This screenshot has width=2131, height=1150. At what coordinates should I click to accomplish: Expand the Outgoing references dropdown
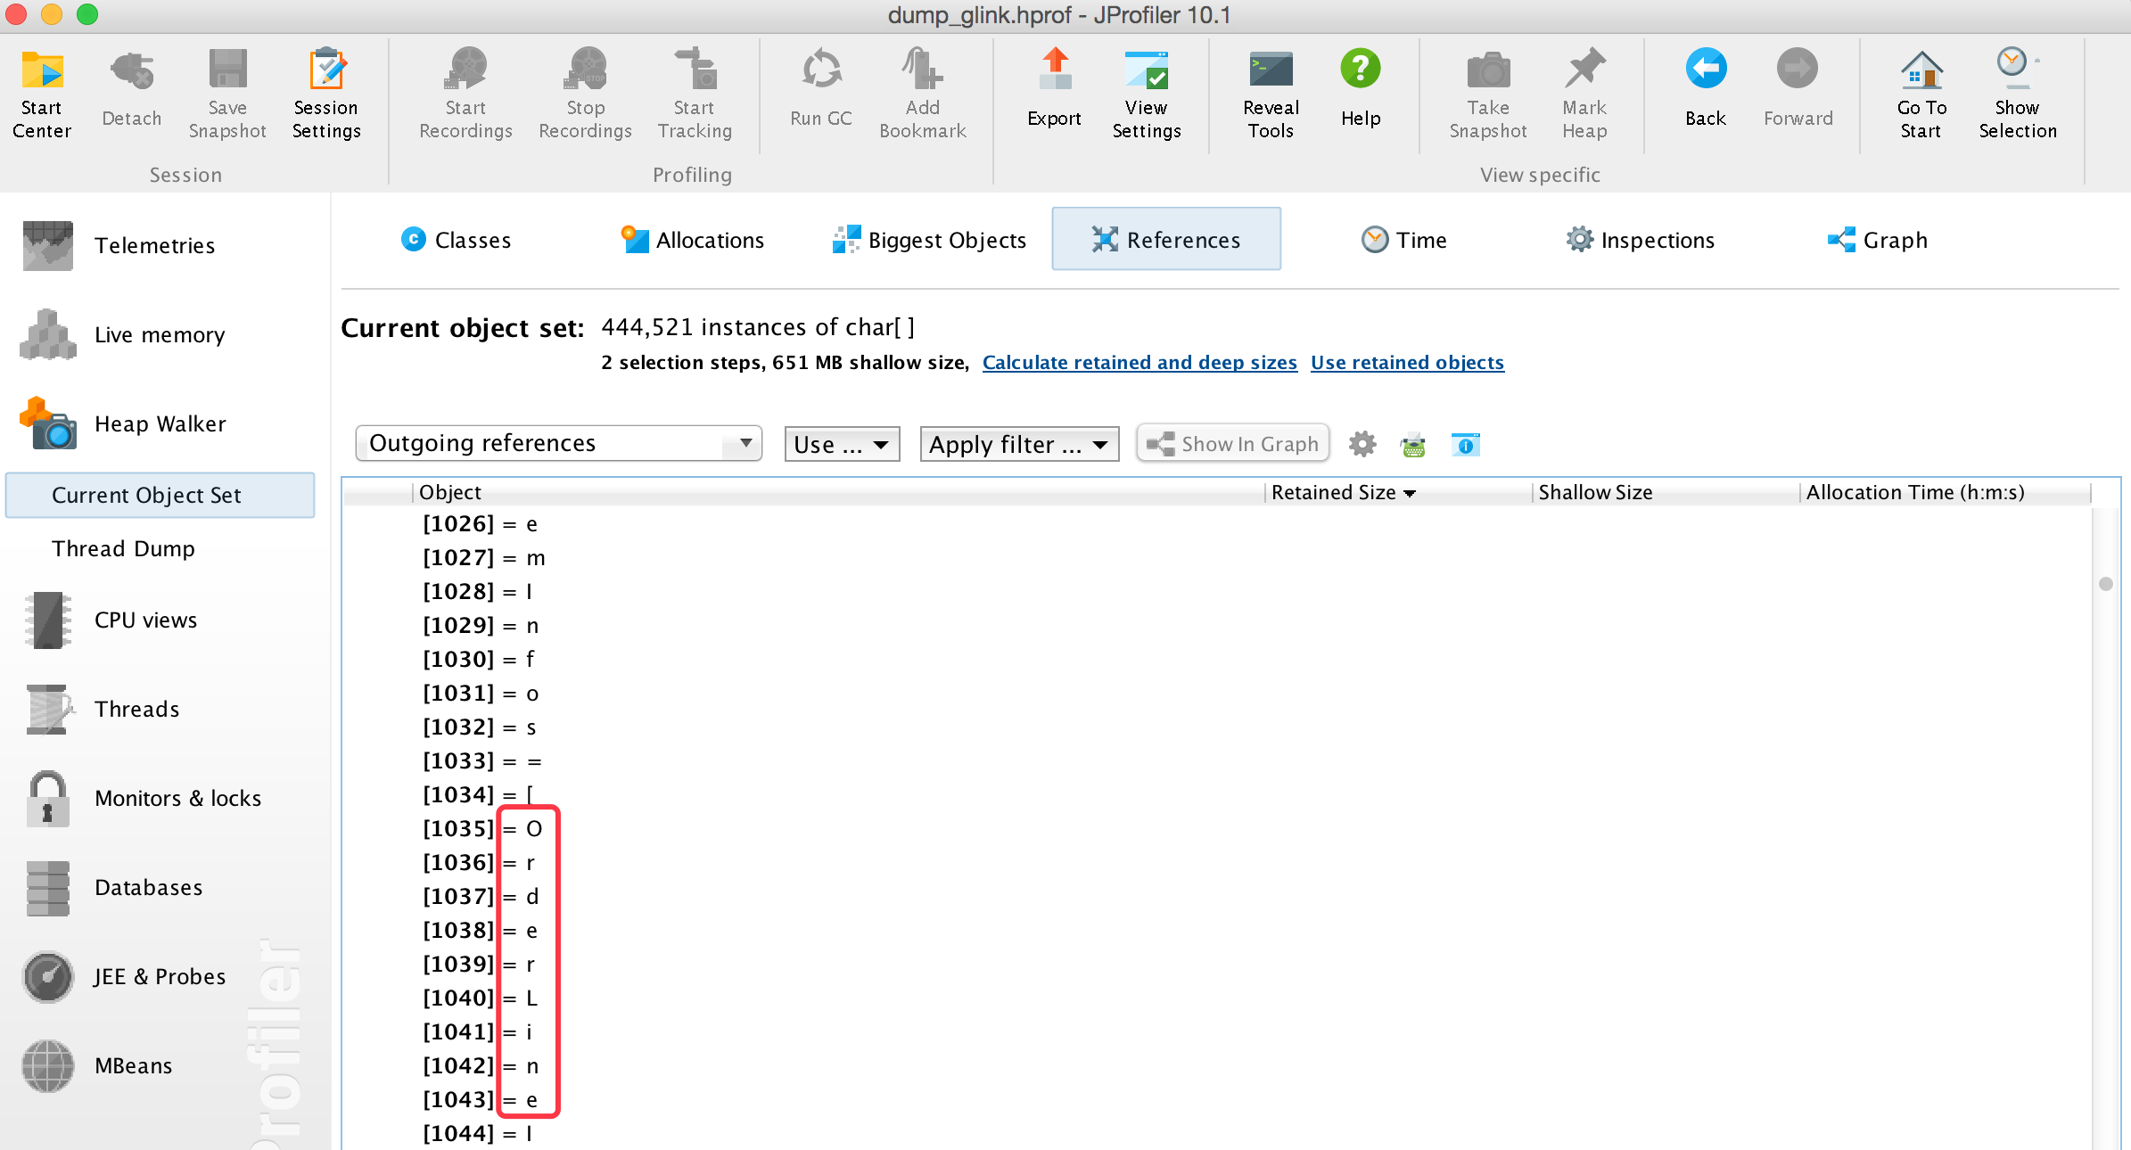coord(558,443)
